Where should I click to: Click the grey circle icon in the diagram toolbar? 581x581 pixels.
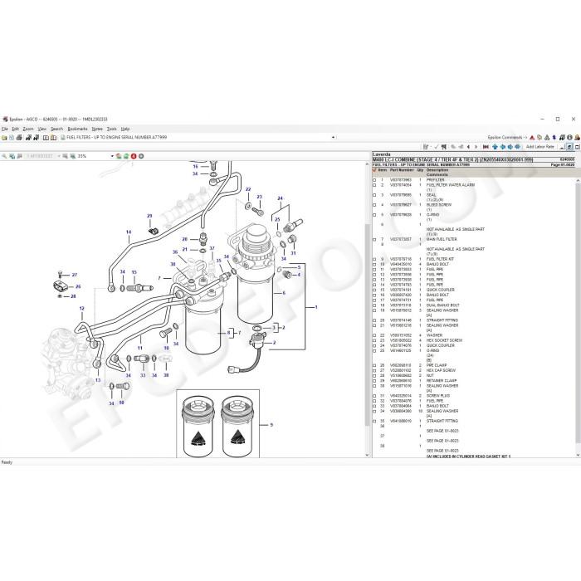tap(141, 156)
